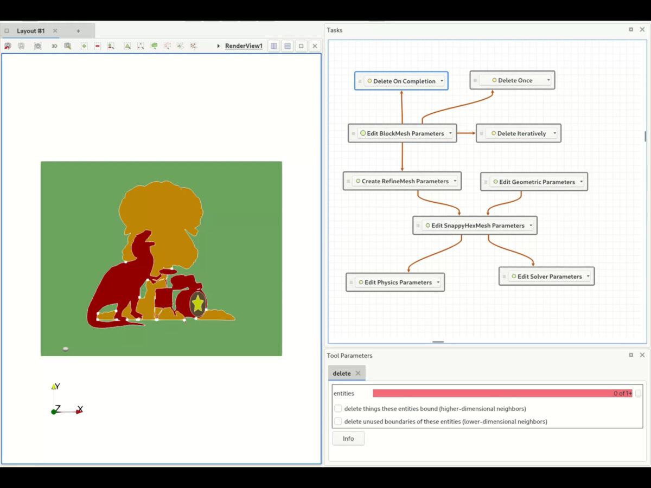The width and height of the screenshot is (651, 488).
Task: Check delete unused boundaries of these entities
Action: pyautogui.click(x=338, y=421)
